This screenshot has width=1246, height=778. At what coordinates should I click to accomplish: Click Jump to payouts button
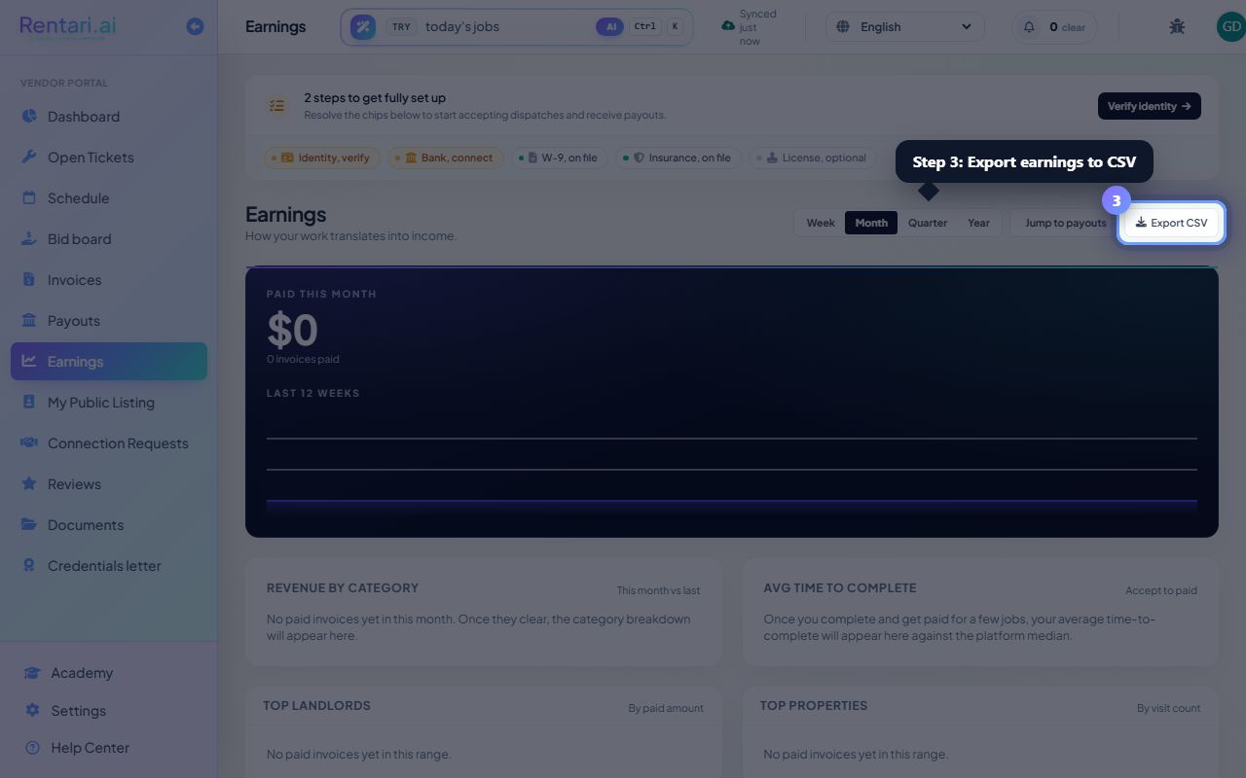1065,223
